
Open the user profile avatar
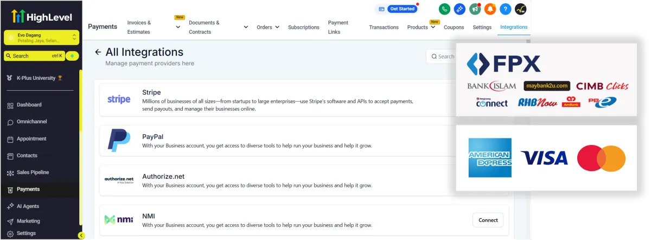pyautogui.click(x=520, y=9)
